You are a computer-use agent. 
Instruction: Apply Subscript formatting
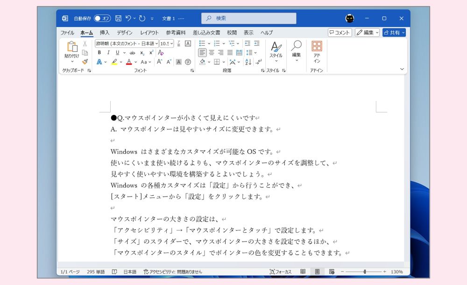(x=142, y=53)
